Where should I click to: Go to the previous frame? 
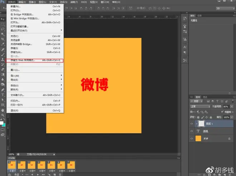tap(32, 175)
